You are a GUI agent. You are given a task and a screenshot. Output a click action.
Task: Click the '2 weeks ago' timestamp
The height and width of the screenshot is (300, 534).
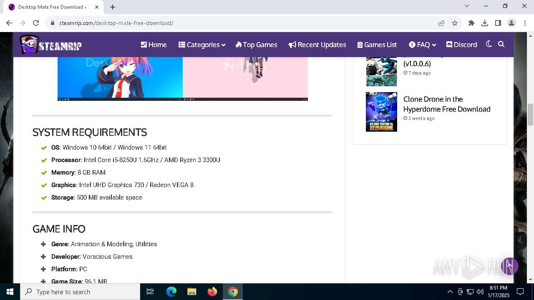(419, 118)
